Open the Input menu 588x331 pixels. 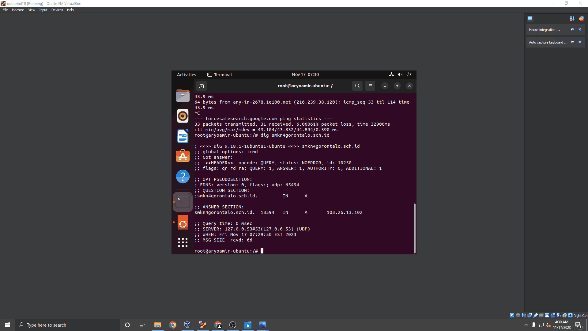pos(43,10)
